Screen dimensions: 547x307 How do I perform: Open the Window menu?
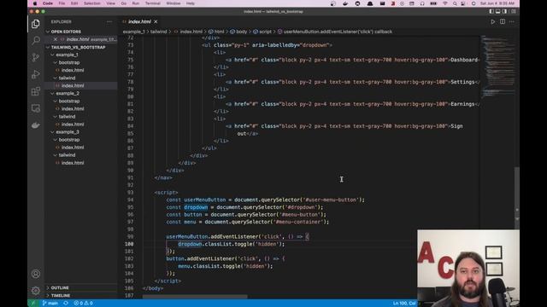click(x=174, y=3)
